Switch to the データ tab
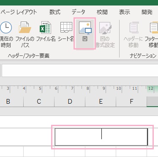This screenshot has height=157, width=158. pyautogui.click(x=78, y=12)
